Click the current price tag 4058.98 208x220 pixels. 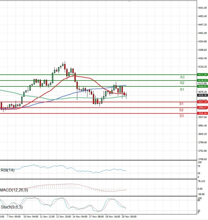click(x=202, y=95)
